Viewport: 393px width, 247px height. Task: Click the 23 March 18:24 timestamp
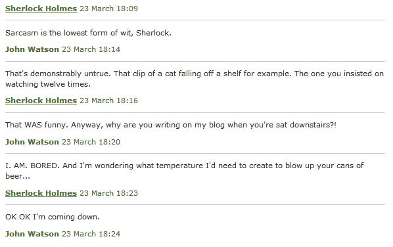point(91,234)
